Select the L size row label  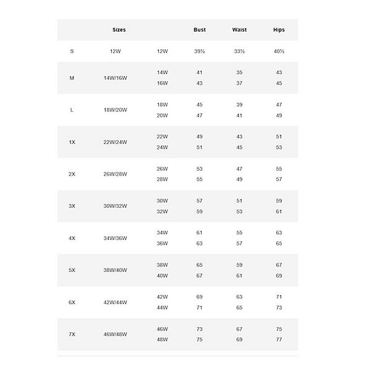(72, 110)
